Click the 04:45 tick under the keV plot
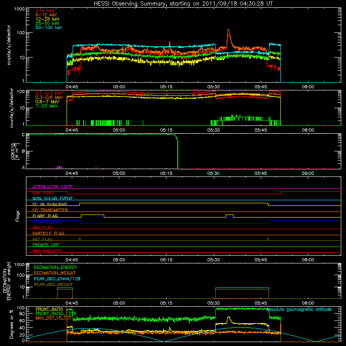346x346 pixels. point(72,87)
